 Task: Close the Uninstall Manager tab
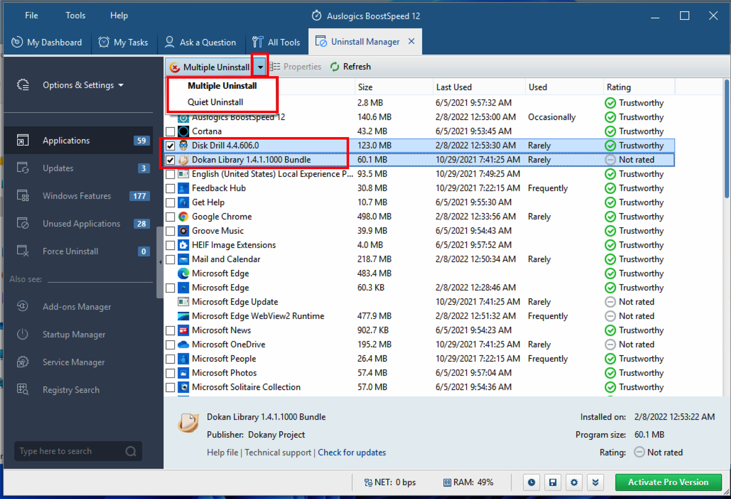411,41
